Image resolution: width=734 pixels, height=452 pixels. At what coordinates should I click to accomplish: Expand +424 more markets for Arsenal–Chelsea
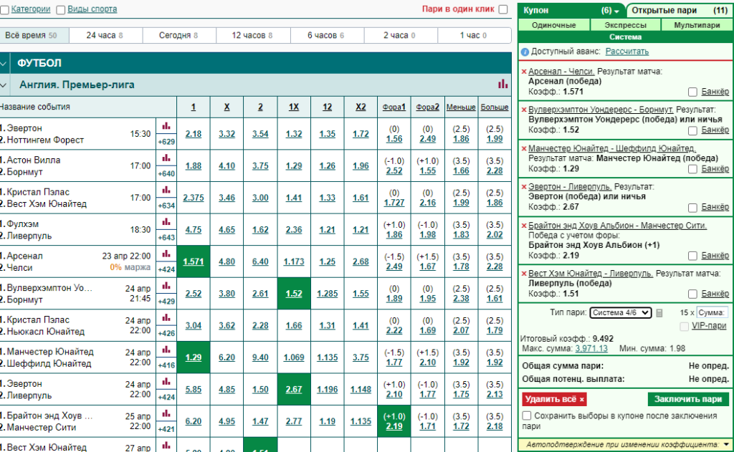(x=166, y=269)
